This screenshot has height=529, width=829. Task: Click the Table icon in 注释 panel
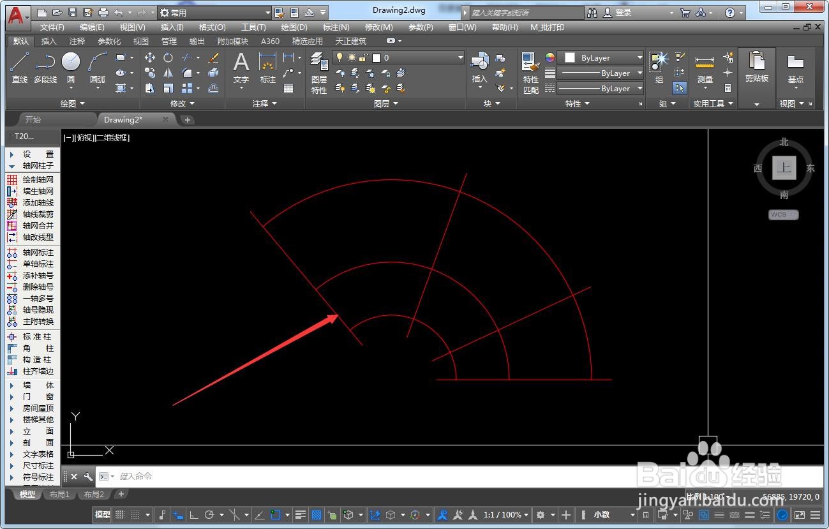[288, 89]
